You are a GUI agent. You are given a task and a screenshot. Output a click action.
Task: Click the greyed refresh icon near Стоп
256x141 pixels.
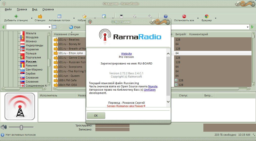(60, 27)
